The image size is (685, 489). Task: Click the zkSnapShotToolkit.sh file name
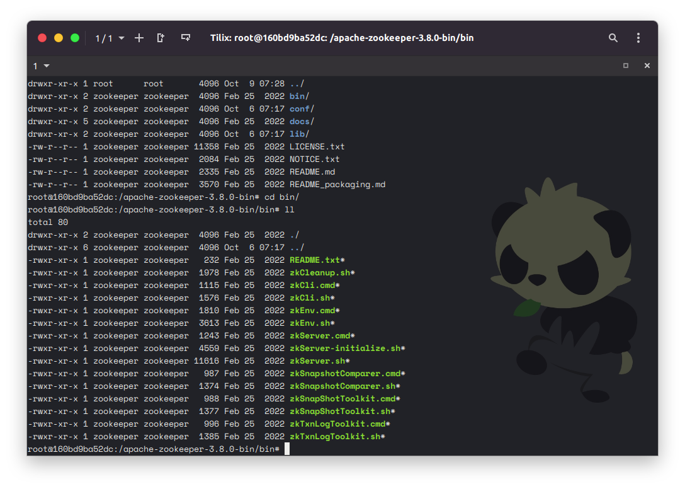(340, 412)
